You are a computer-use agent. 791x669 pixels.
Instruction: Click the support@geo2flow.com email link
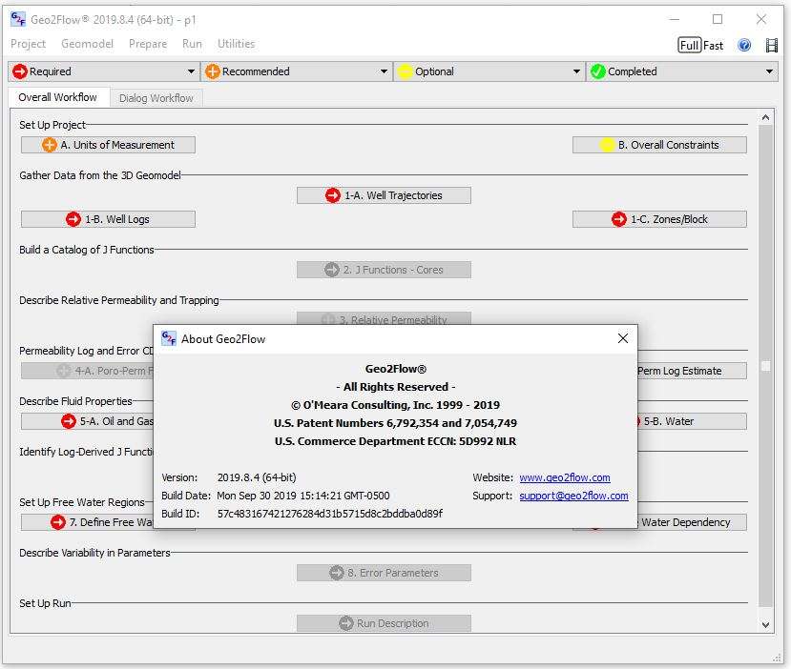pyautogui.click(x=573, y=496)
